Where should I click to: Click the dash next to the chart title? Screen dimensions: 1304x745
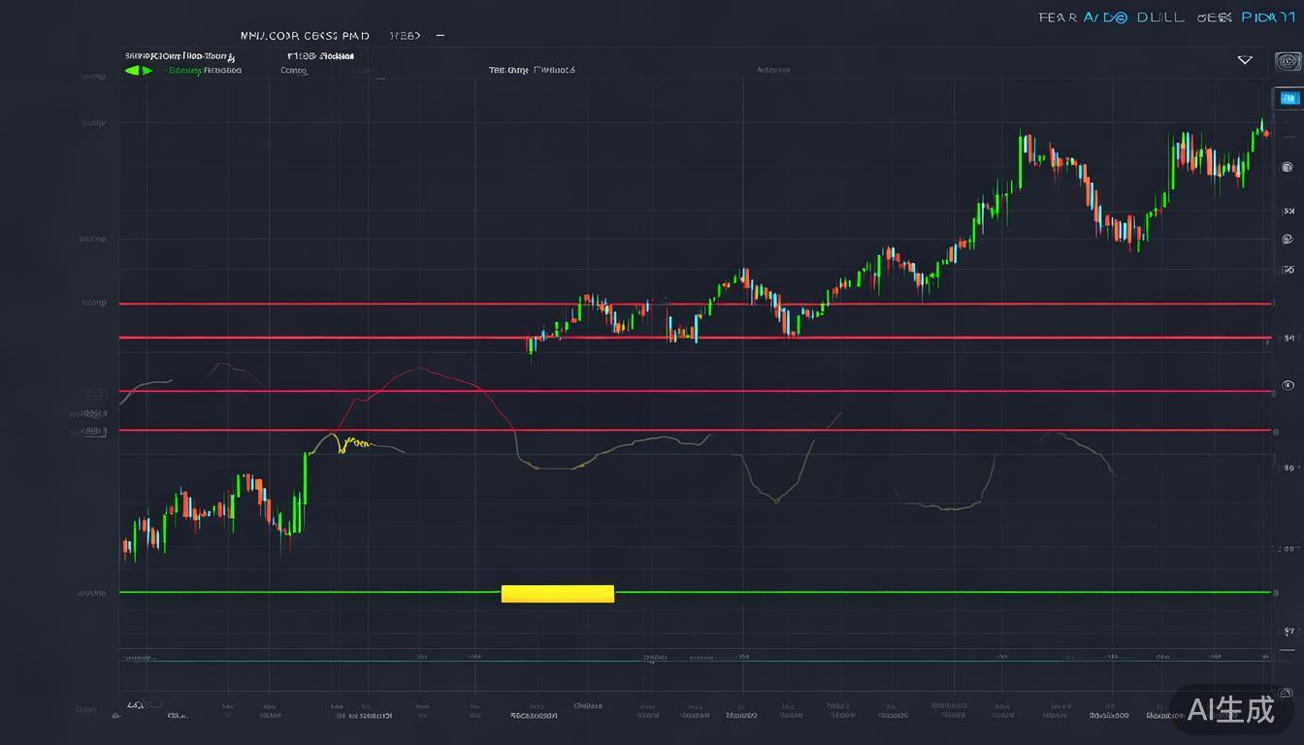coord(440,36)
